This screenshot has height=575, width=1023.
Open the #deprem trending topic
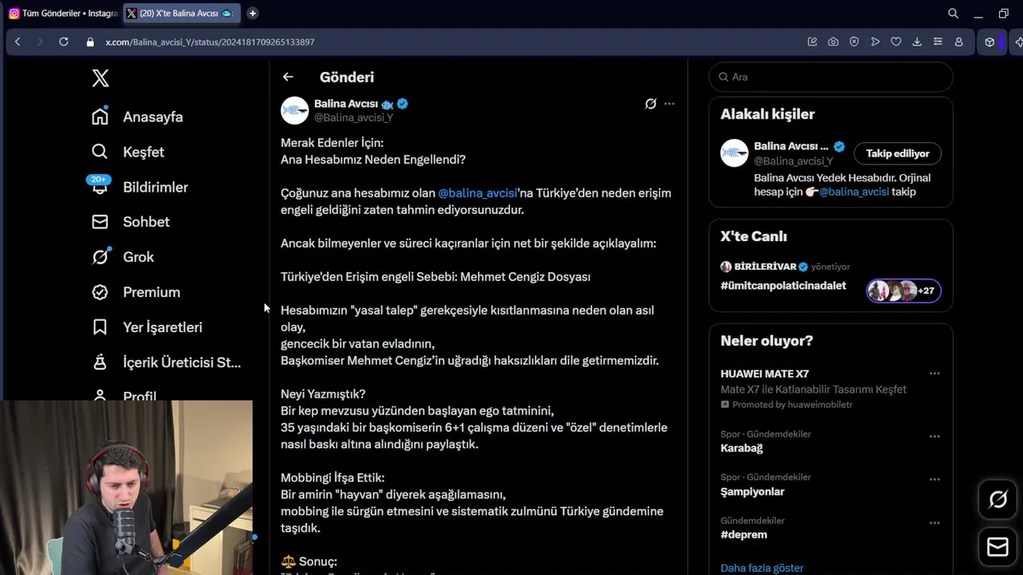[743, 535]
